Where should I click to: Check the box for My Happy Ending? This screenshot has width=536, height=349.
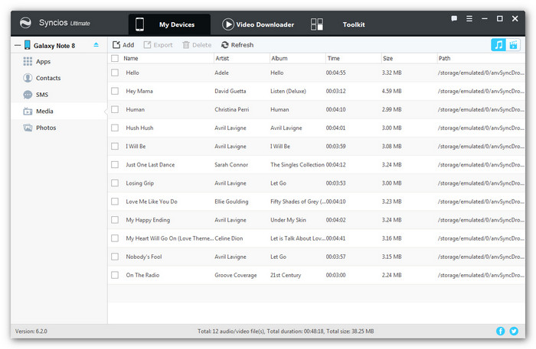pyautogui.click(x=115, y=220)
